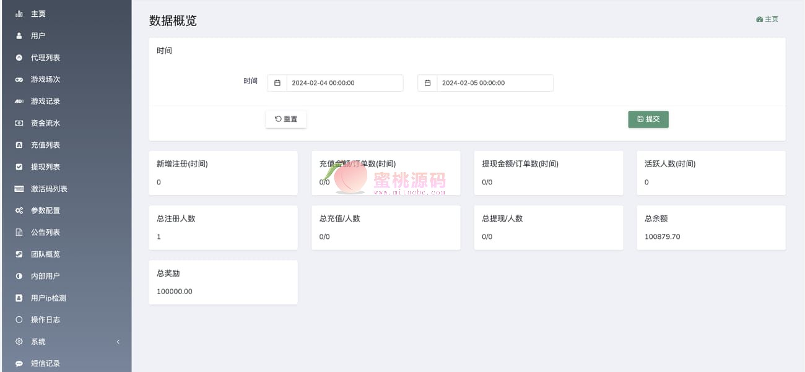Click the calendar icon of end time field
This screenshot has width=805, height=372.
[427, 83]
